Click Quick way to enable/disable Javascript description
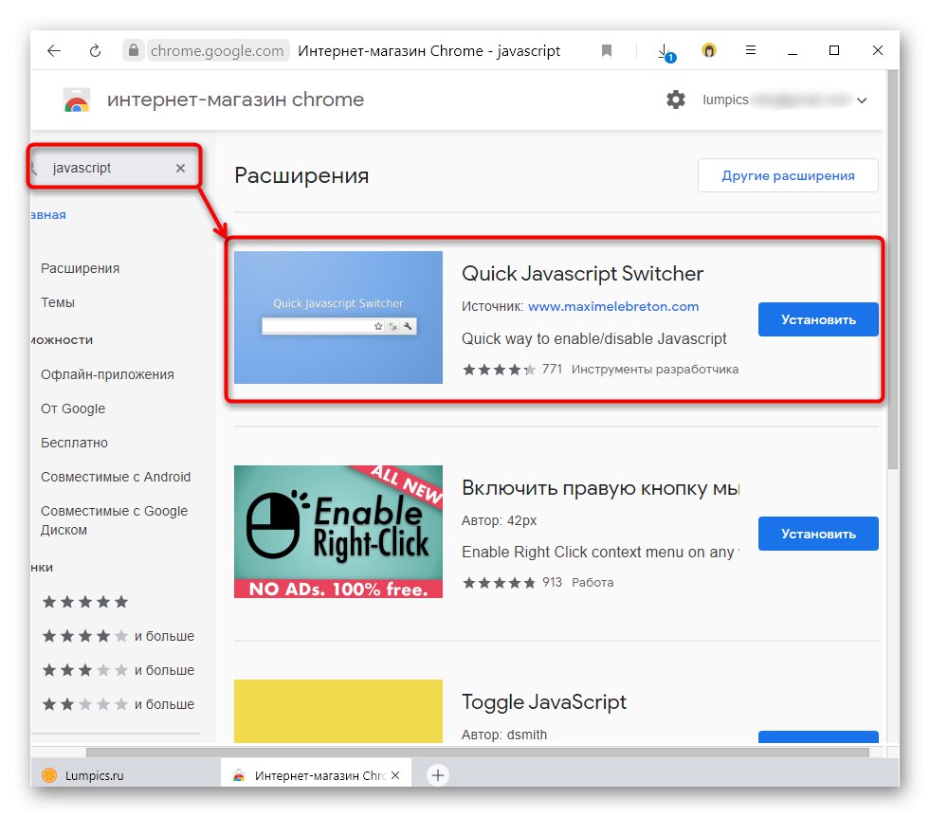Image resolution: width=930 pixels, height=817 pixels. click(x=593, y=338)
